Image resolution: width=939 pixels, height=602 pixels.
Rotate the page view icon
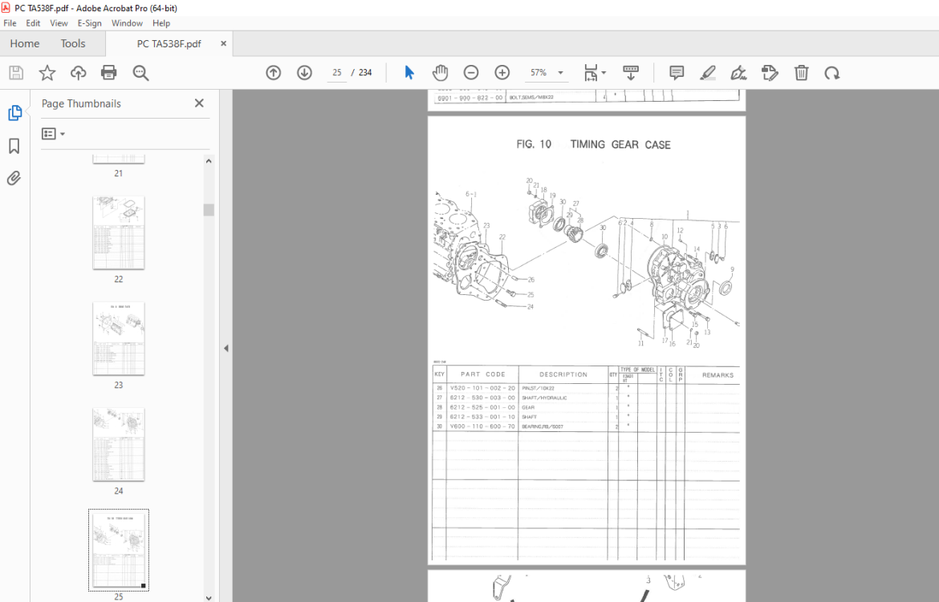(831, 73)
